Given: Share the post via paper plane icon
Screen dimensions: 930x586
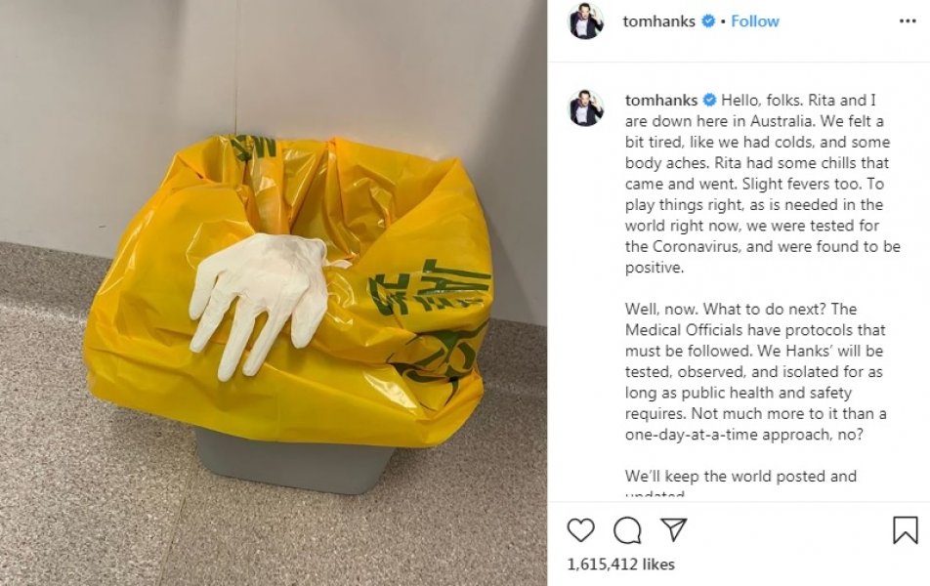Looking at the screenshot, I should [x=673, y=529].
